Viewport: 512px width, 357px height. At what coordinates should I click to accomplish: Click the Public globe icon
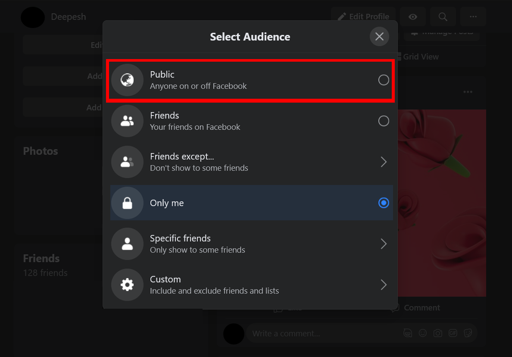127,80
